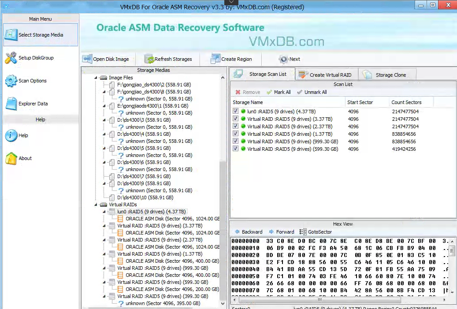Collapse the lun0 :RAID5 tree node
Viewport: 457px width, 309px height.
[104, 212]
